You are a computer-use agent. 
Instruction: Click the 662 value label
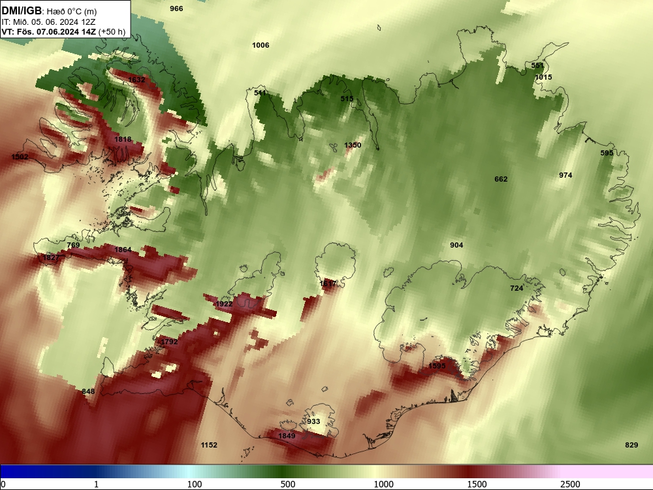point(501,179)
